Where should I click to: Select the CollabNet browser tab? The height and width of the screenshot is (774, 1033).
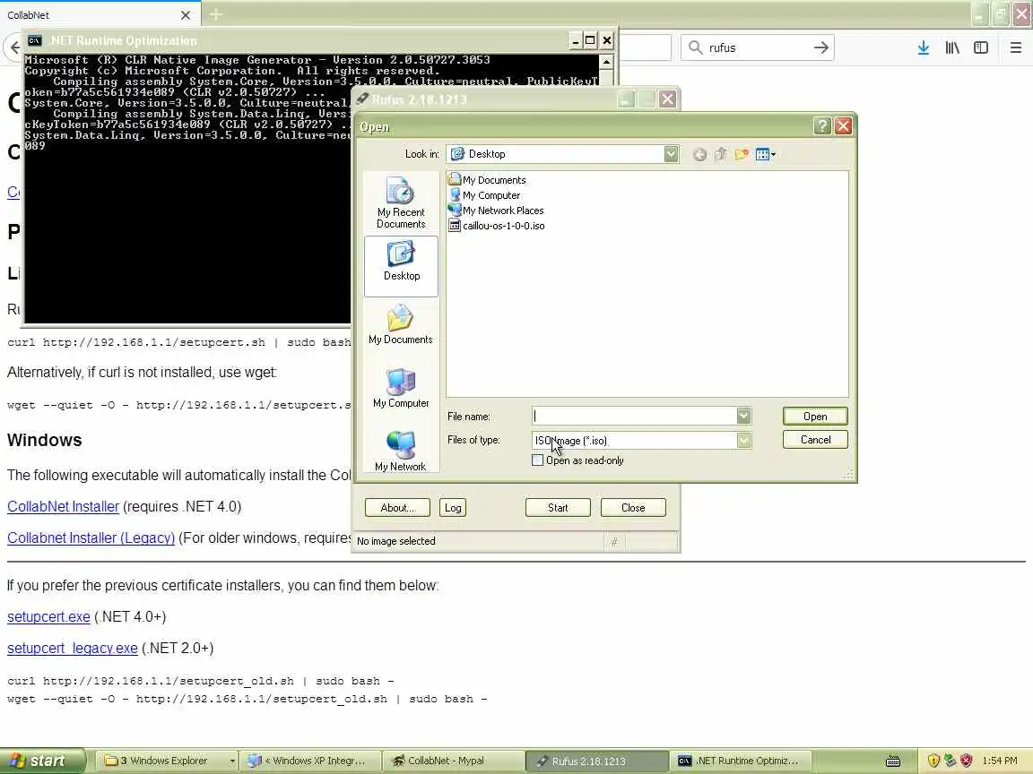point(100,14)
